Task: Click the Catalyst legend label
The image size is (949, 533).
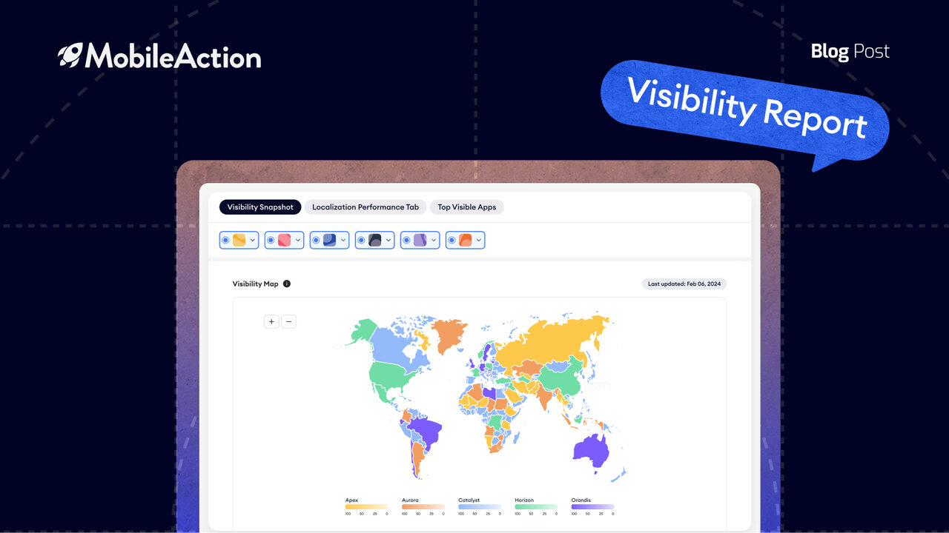Action: (469, 500)
